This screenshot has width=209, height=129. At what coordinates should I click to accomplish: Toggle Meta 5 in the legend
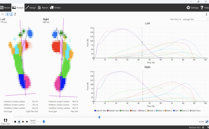(x=168, y=111)
